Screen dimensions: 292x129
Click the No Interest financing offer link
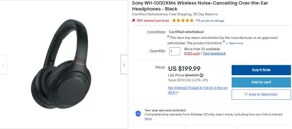point(198,90)
